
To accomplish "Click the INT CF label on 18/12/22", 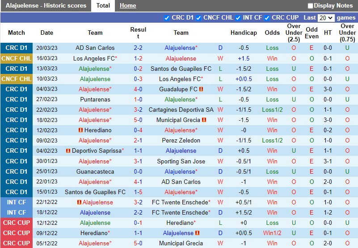I will 17,212.
